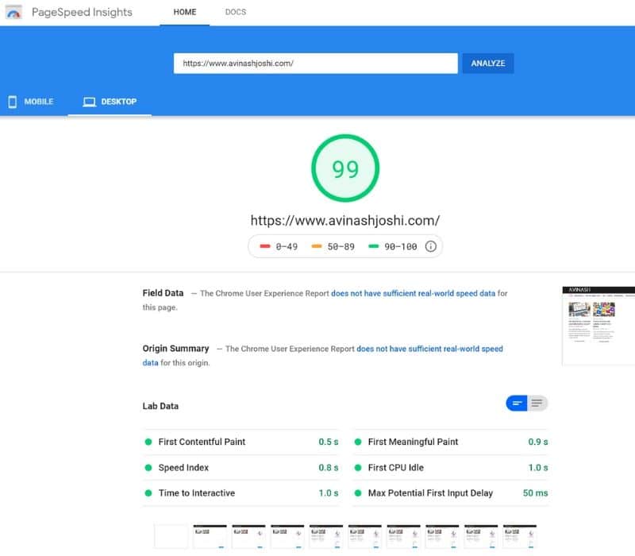Click the orange 50-89 legend marker
The width and height of the screenshot is (635, 556).
coord(316,246)
